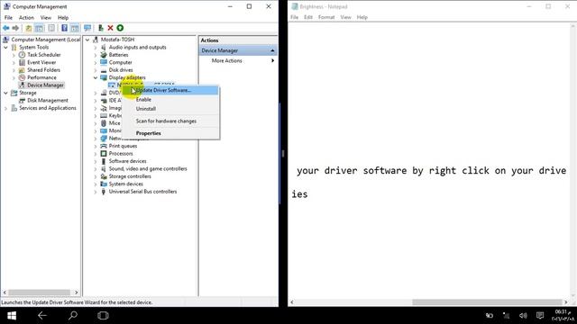Open Task View on the taskbar
This screenshot has height=324, width=577.
click(x=103, y=316)
